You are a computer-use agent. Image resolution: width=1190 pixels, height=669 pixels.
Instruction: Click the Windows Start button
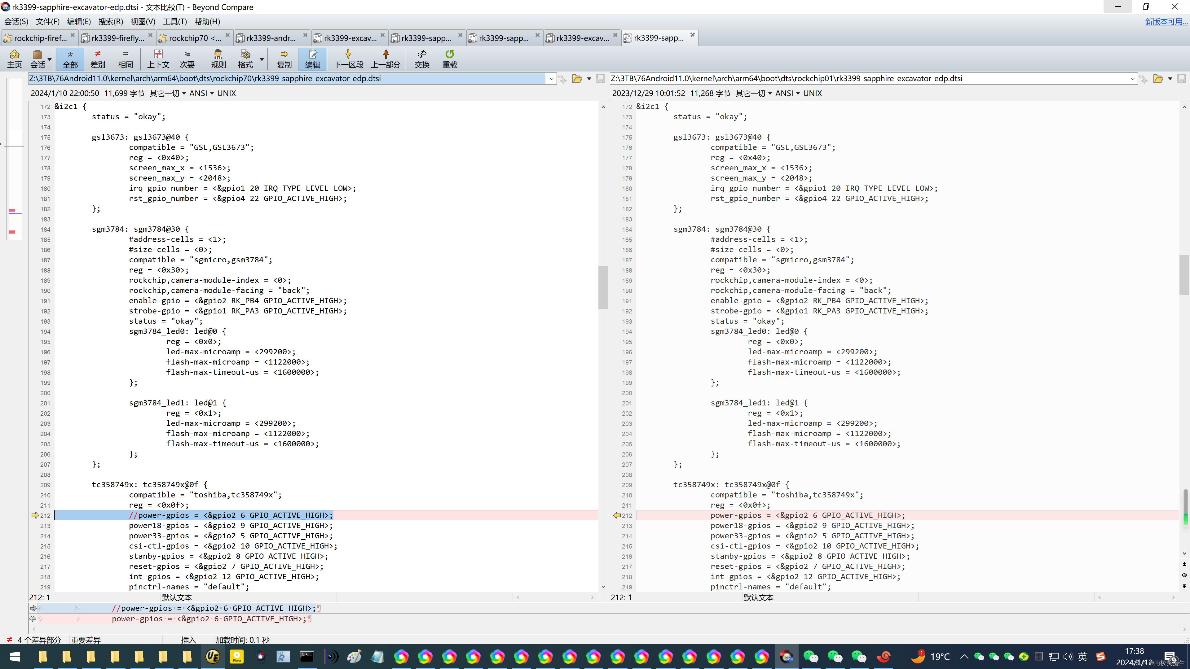15,656
